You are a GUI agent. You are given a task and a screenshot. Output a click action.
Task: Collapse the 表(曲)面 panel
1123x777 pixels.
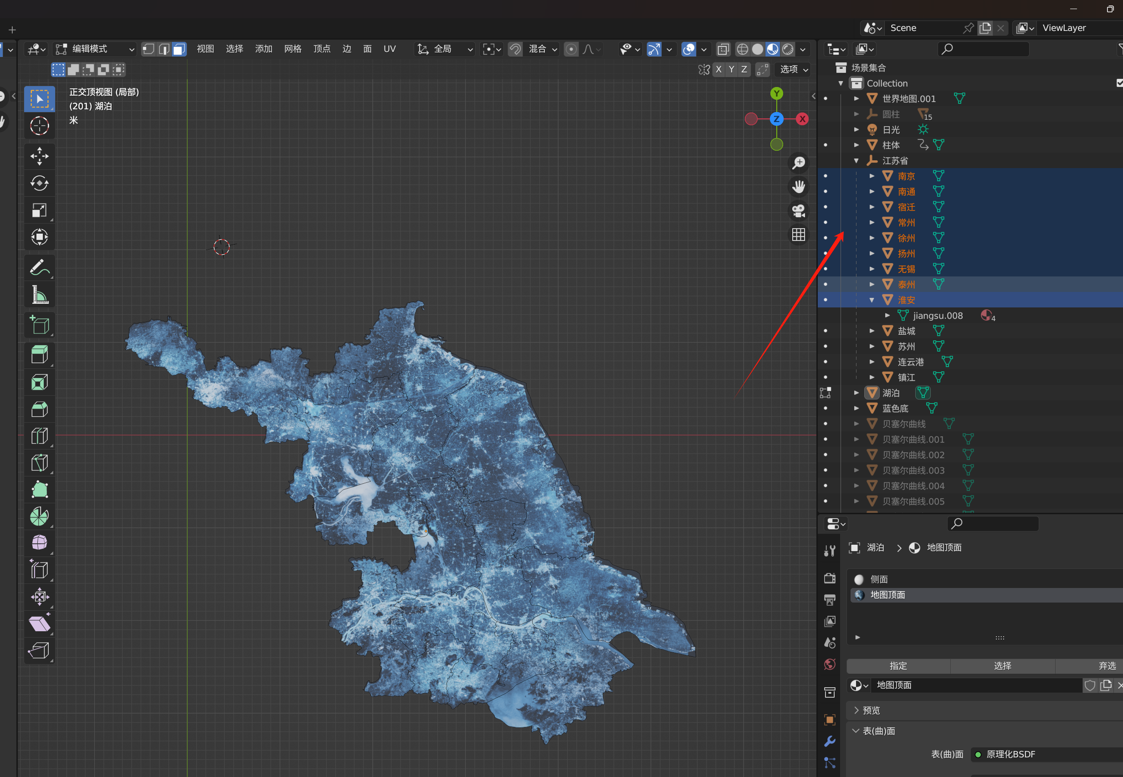pos(856,731)
